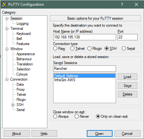The width and height of the screenshot is (144, 139).
Task: Set close window on exit to Never
Action: tap(77, 116)
